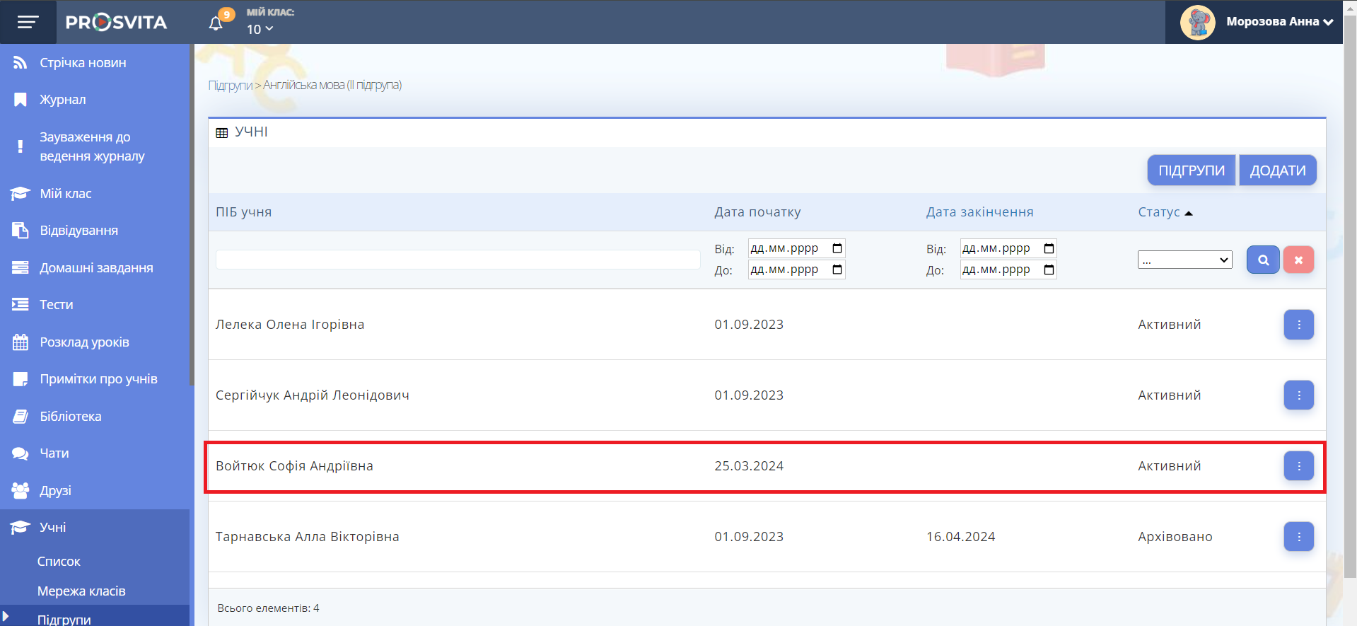Screen dimensions: 1357x626
Task: Expand the status filter dropdown
Action: click(1184, 260)
